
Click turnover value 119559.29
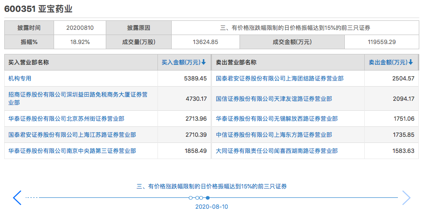click(382, 42)
